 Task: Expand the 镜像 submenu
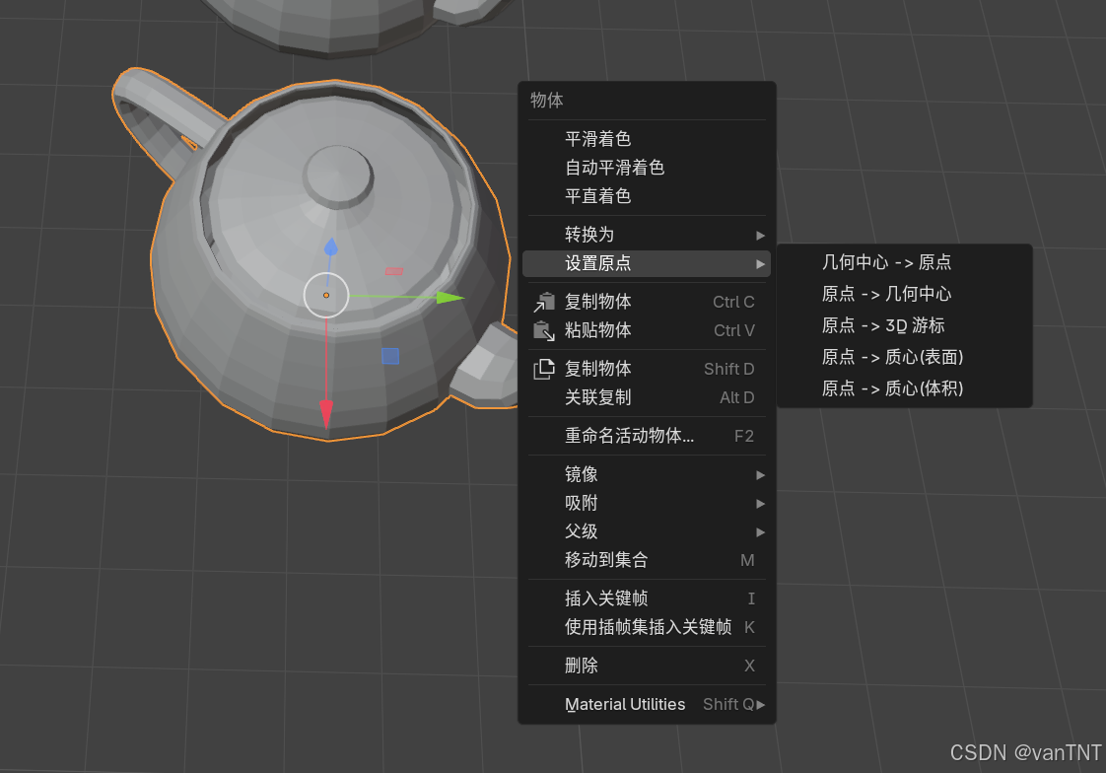[x=646, y=474]
